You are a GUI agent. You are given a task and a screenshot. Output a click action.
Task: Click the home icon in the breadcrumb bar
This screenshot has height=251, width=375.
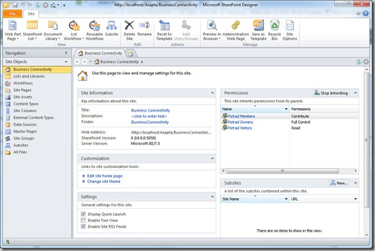[97, 62]
